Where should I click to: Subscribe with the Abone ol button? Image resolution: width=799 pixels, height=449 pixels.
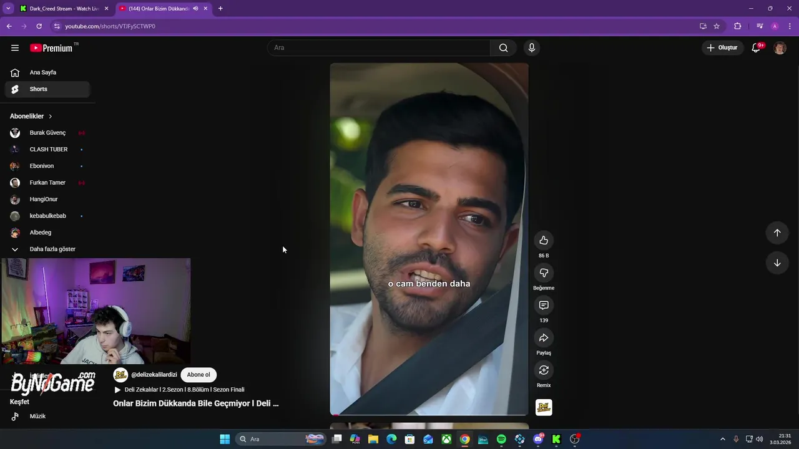pos(199,375)
